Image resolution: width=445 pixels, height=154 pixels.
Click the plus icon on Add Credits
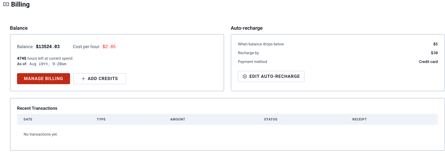[83, 79]
